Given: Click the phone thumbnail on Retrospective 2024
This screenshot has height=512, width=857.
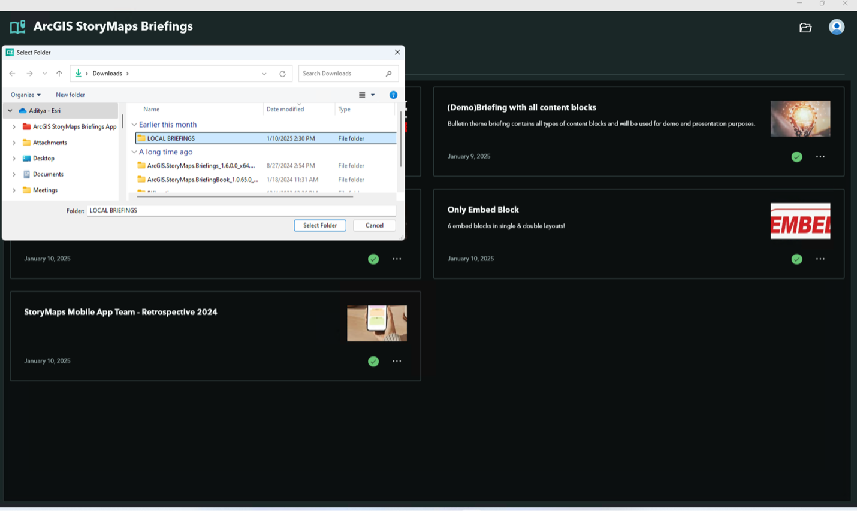Looking at the screenshot, I should 377,323.
